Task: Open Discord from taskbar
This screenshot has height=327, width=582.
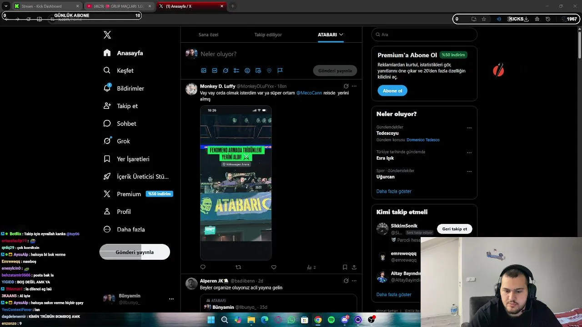Action: (345, 320)
